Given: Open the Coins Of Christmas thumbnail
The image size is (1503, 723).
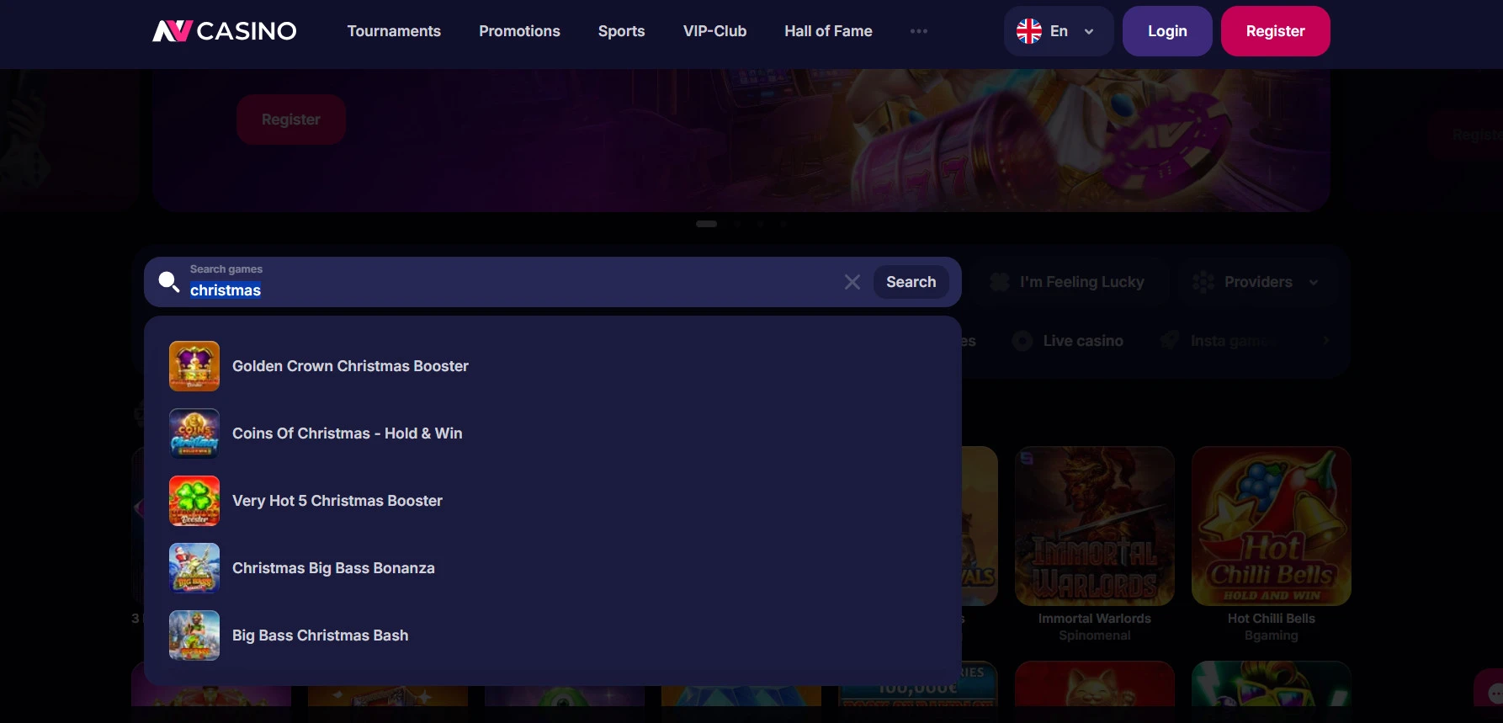Looking at the screenshot, I should click(194, 433).
